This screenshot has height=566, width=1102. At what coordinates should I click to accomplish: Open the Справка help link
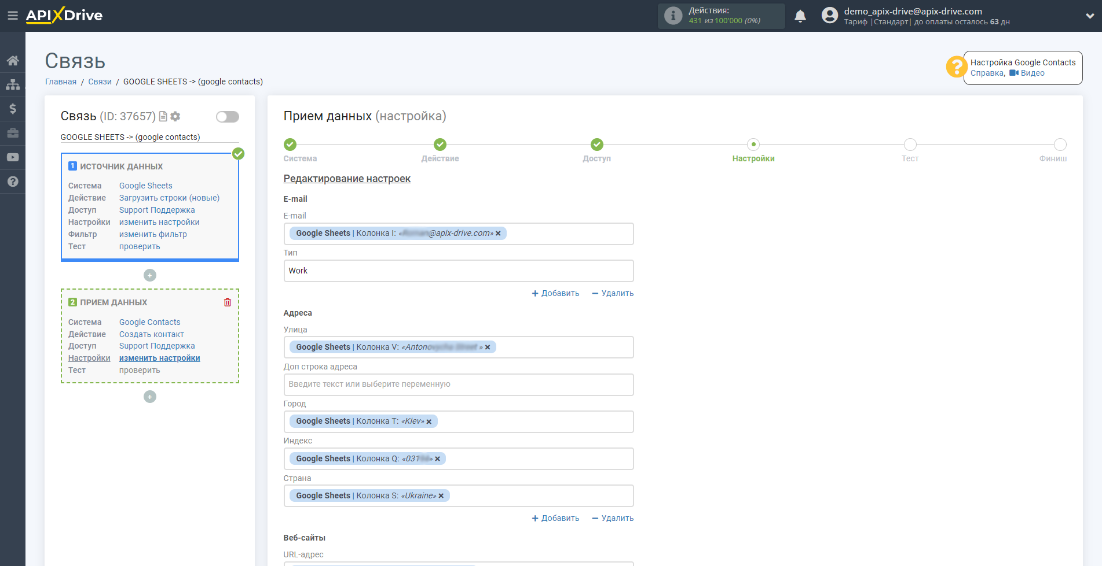(x=987, y=73)
